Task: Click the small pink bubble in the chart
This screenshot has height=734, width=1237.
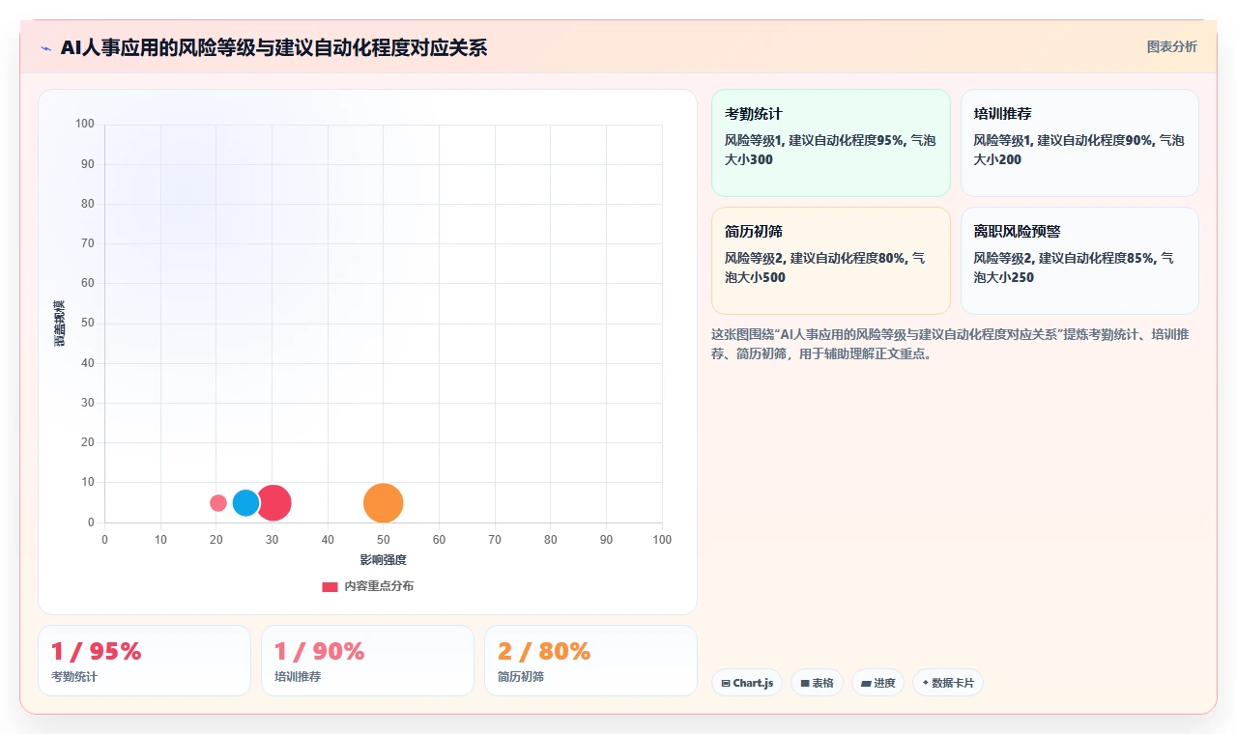Action: [x=218, y=503]
